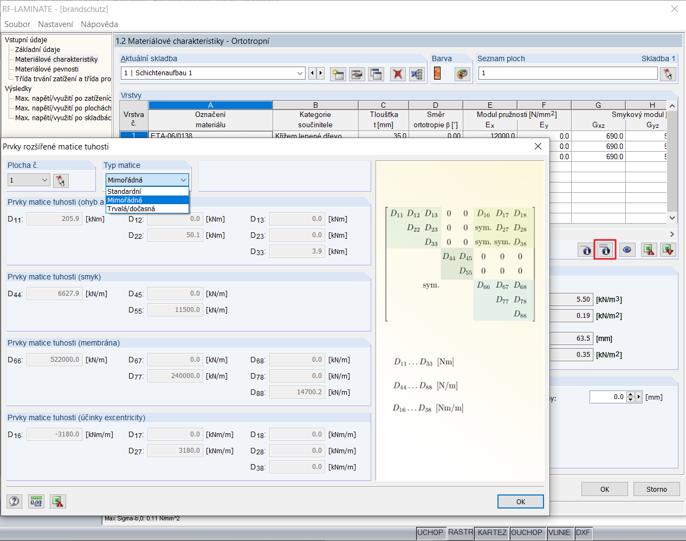Screen dimensions: 686x541
Task: Toggle KARTEZ in the status bar
Action: click(492, 533)
